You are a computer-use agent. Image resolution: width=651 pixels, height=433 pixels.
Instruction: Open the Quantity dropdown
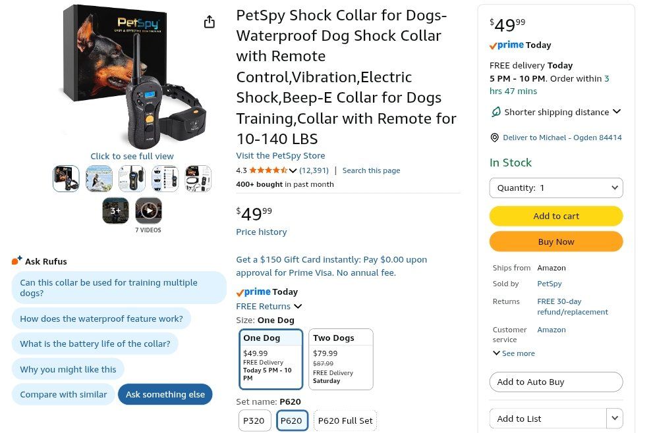point(555,188)
